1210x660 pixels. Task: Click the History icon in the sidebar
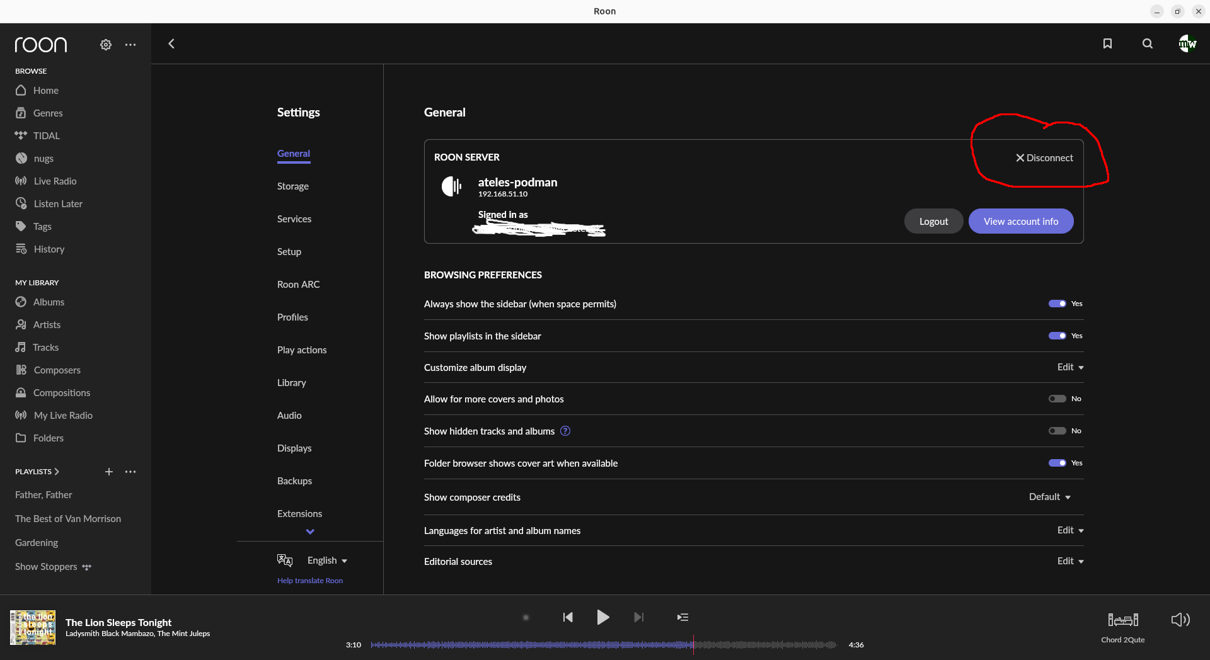point(21,249)
